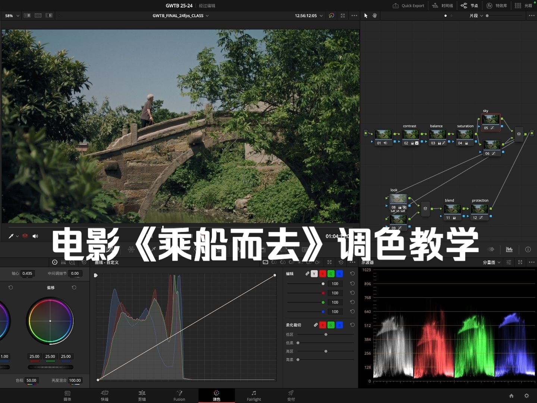Select node 02 contrast thumbnail
The width and height of the screenshot is (537, 403).
pyautogui.click(x=411, y=134)
